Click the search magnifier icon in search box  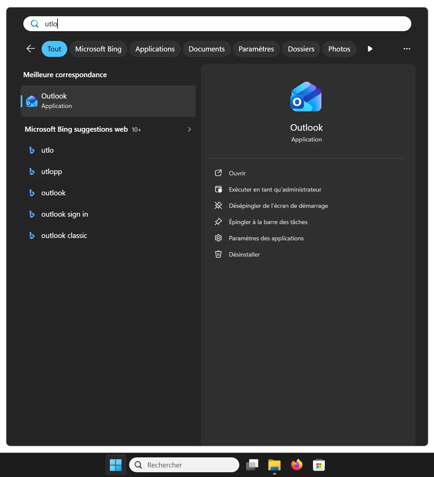click(x=35, y=24)
